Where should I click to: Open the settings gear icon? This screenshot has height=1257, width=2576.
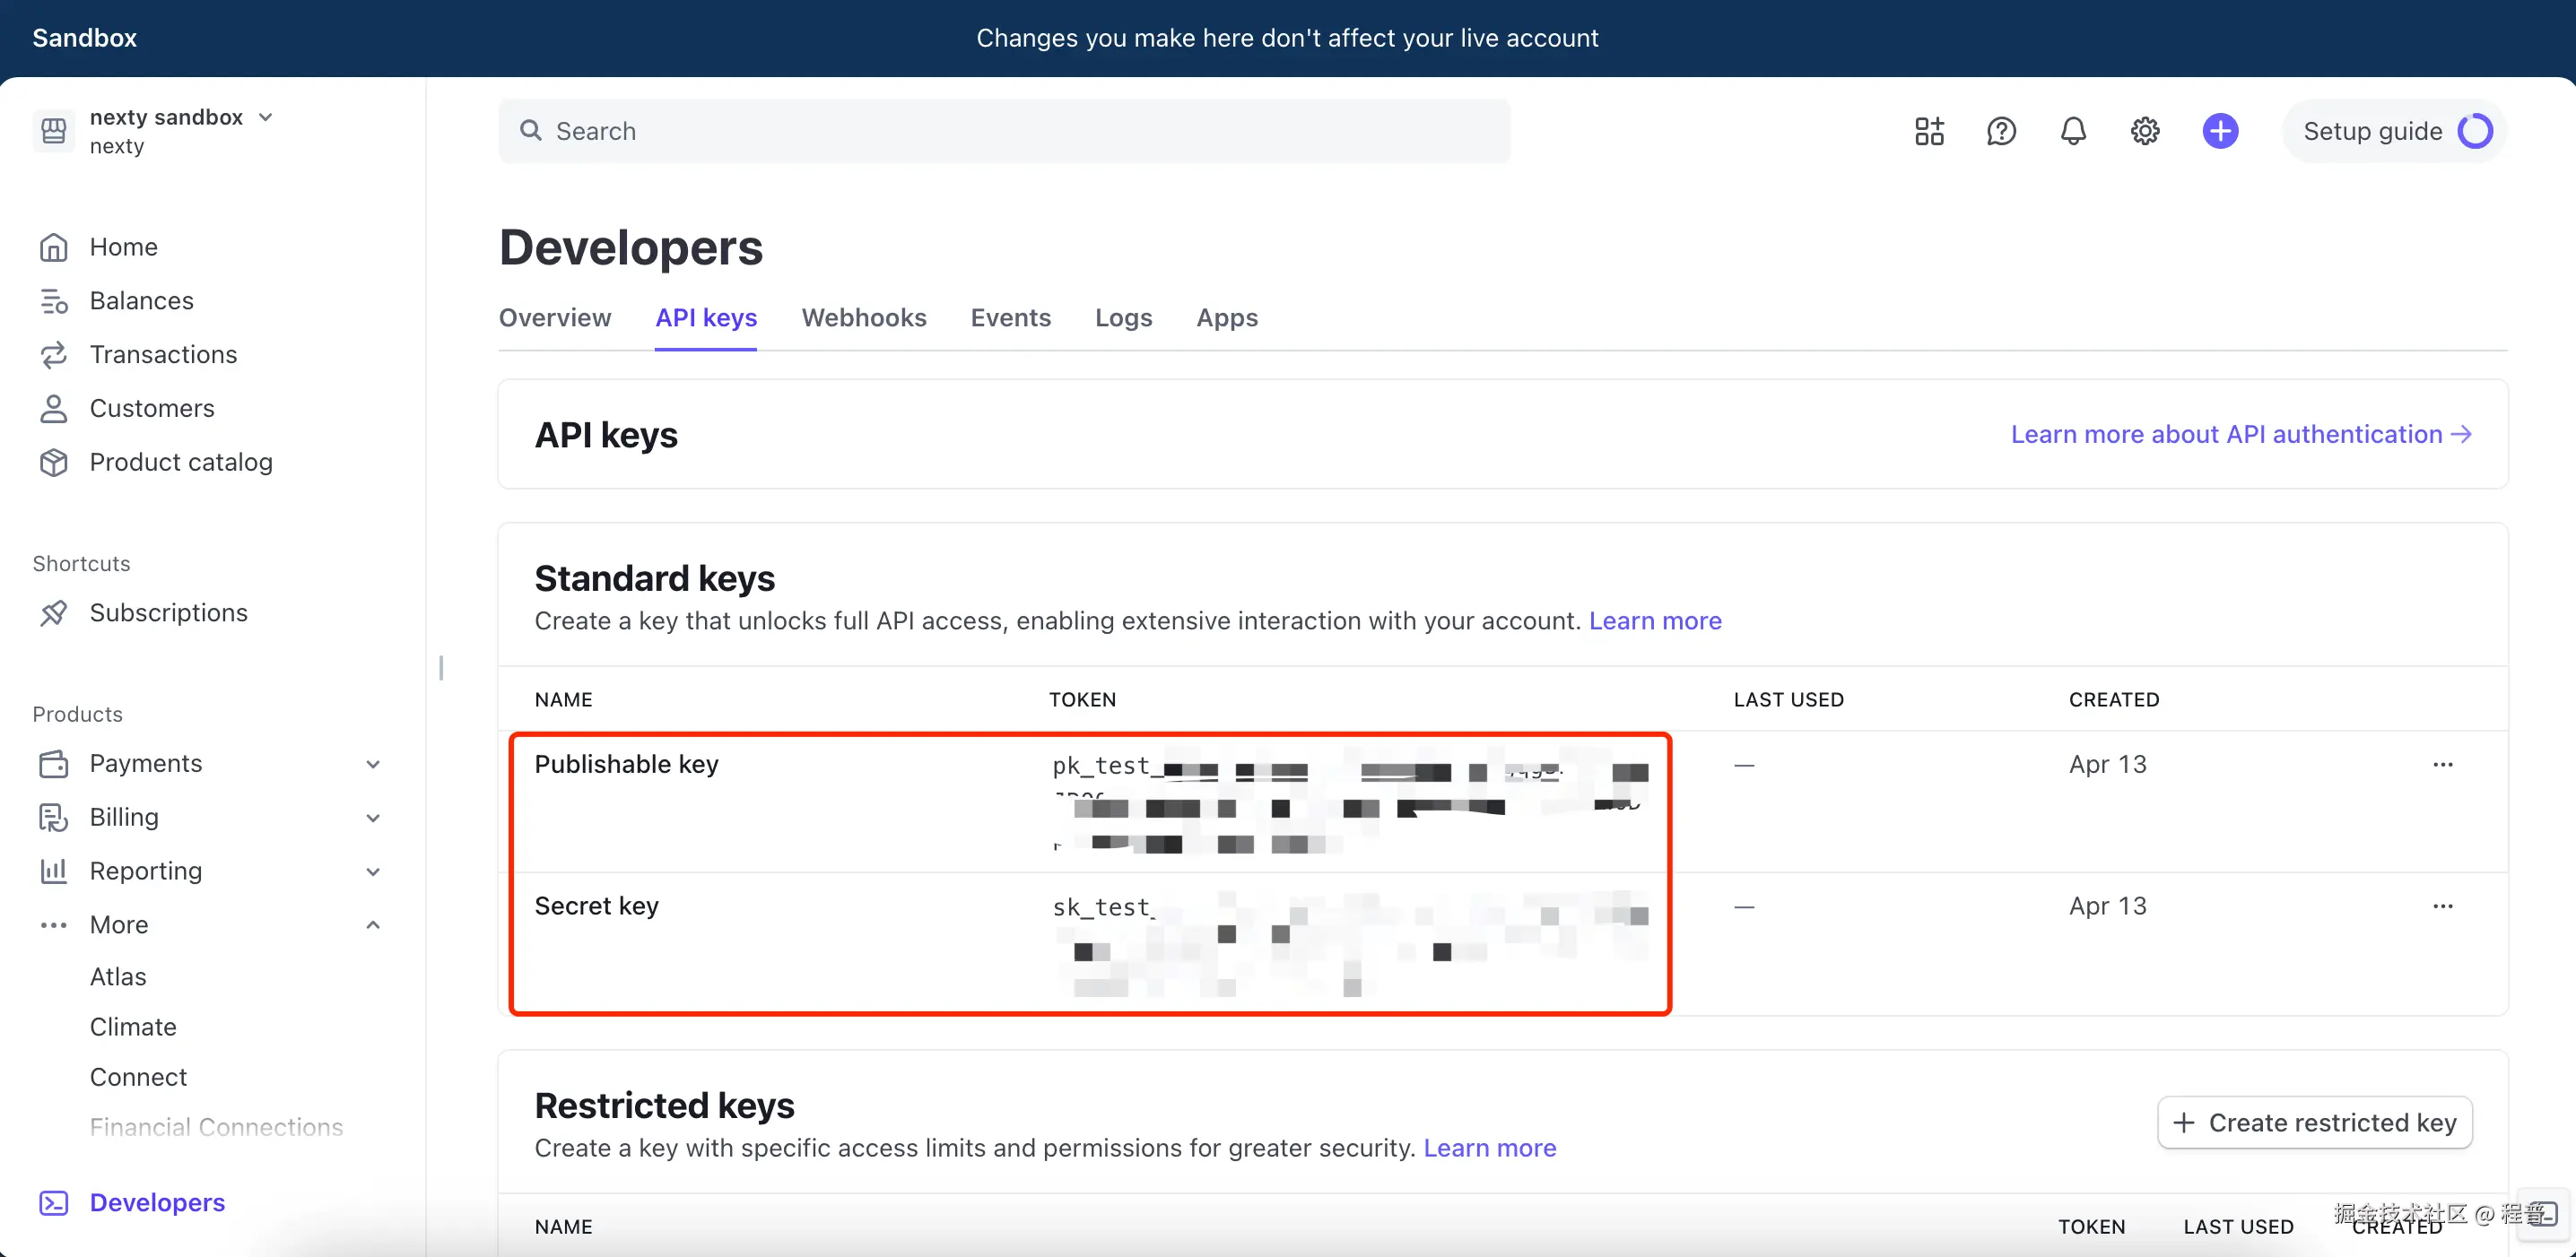click(x=2144, y=130)
